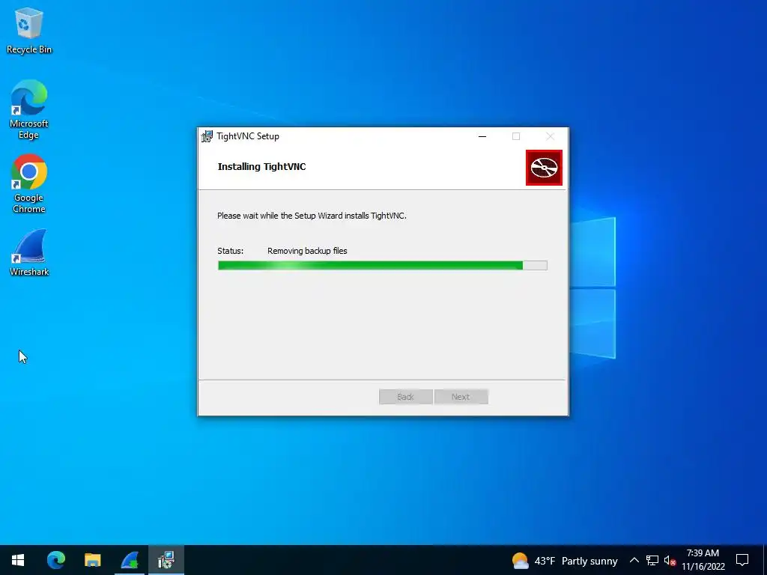Viewport: 767px width, 575px height.
Task: Click the installation progress bar
Action: [383, 265]
